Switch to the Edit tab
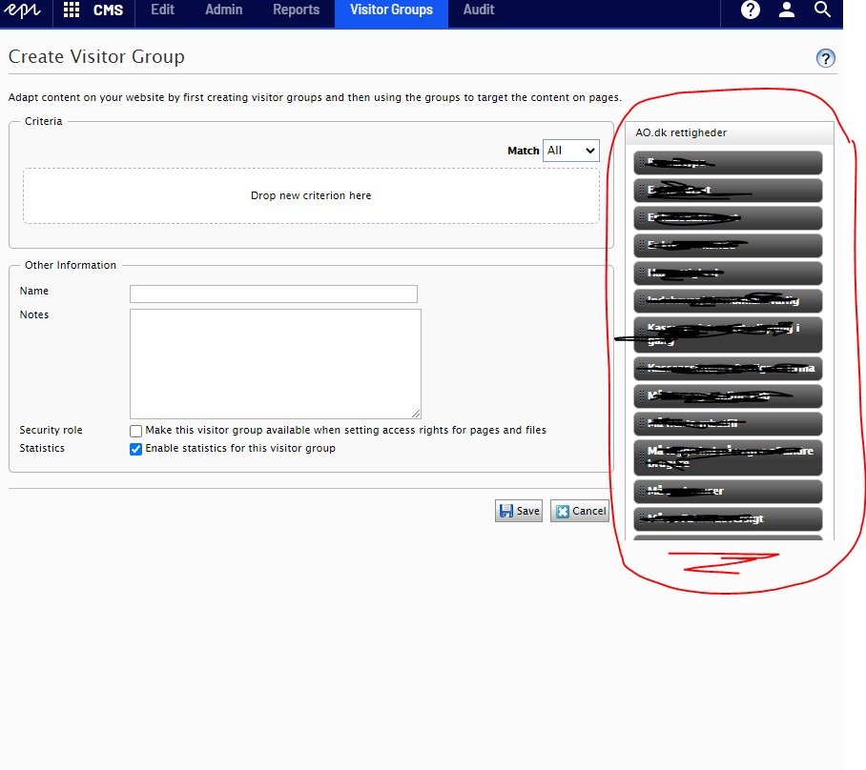 pyautogui.click(x=162, y=10)
